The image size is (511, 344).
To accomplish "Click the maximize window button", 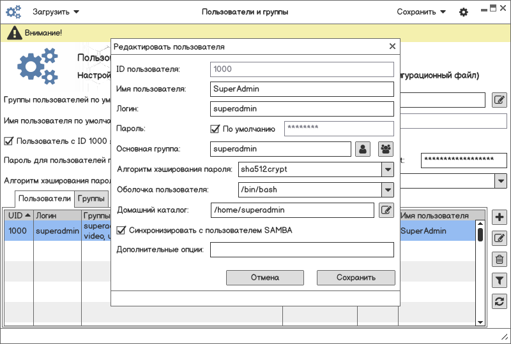I will point(493,8).
